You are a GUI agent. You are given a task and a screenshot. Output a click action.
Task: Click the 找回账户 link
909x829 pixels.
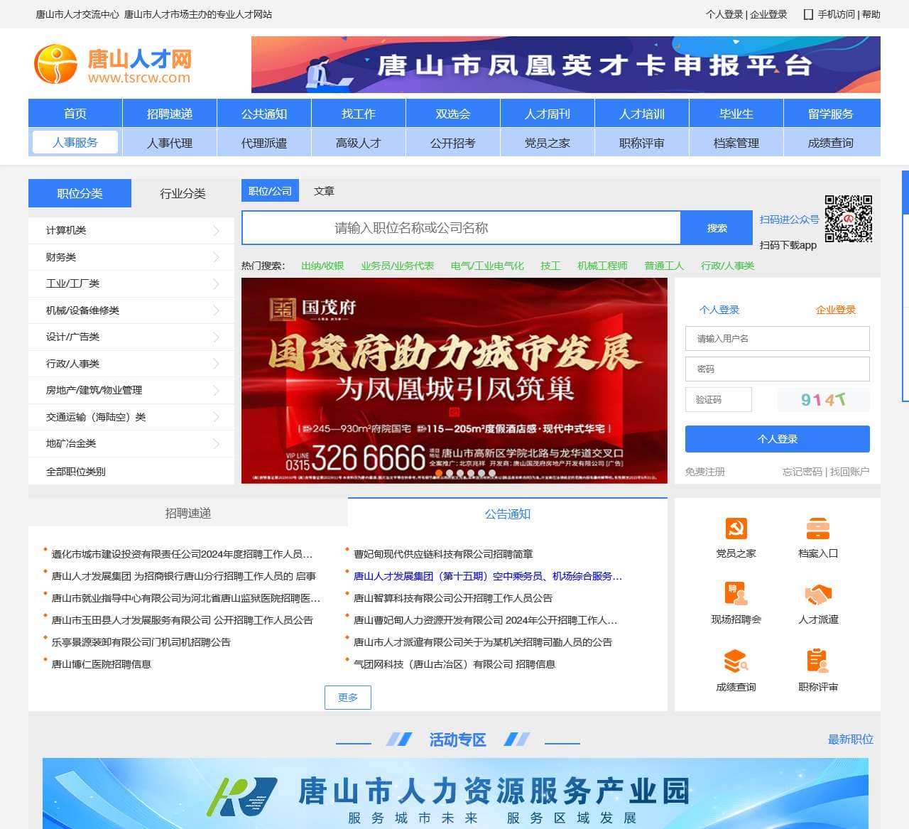click(850, 472)
